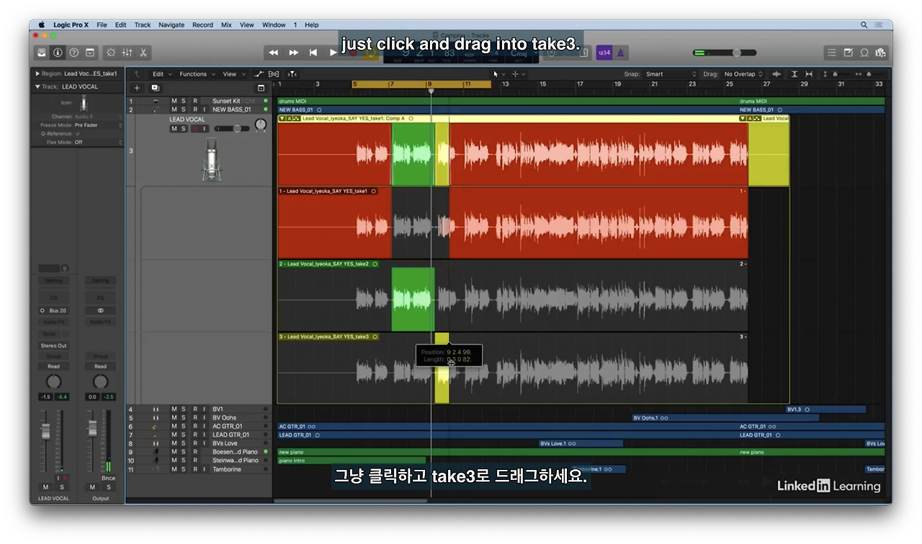Mute the LEAD VOCAL track
922x544 pixels.
(174, 129)
